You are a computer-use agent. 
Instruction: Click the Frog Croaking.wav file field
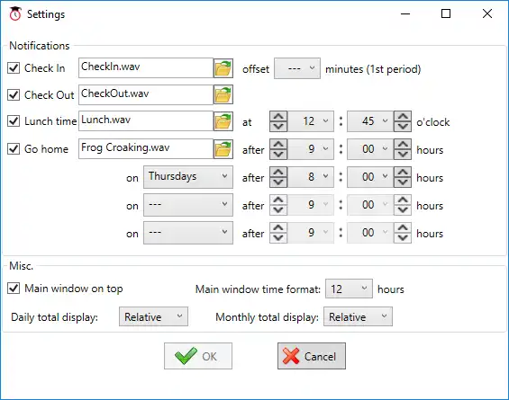coord(146,149)
